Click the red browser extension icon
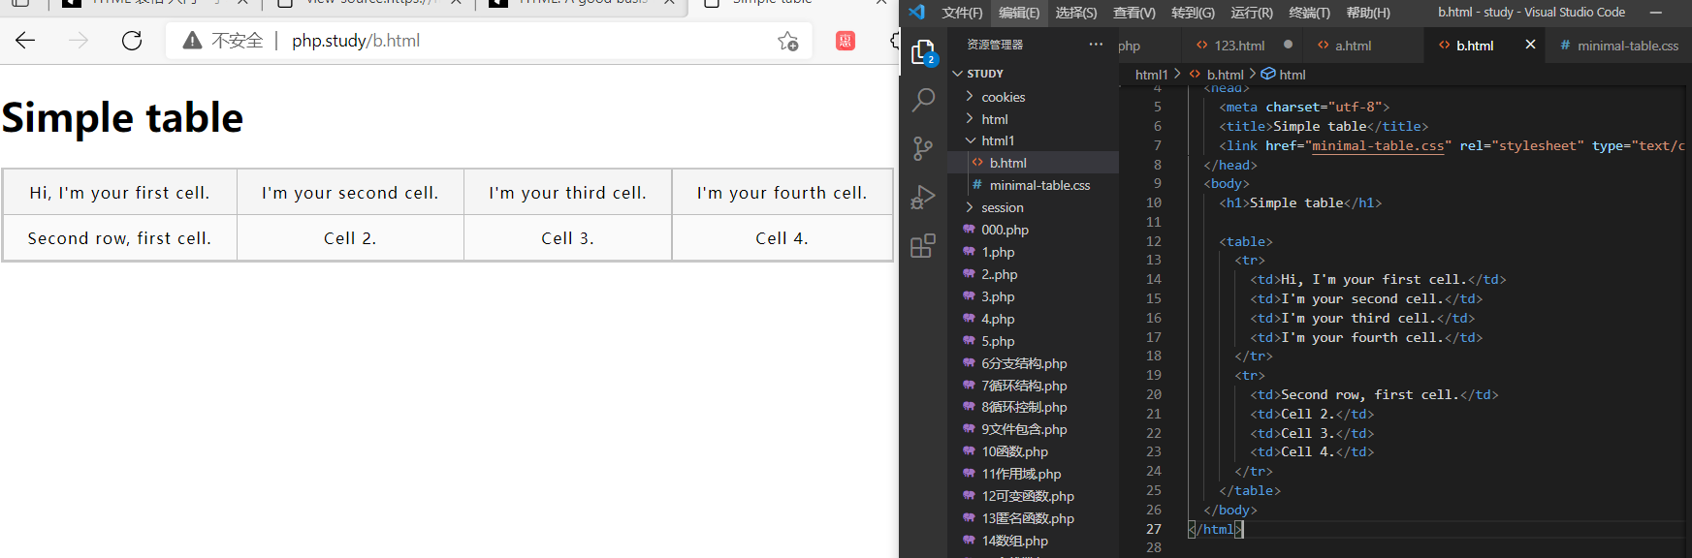Screen dimensions: 1692x558 pyautogui.click(x=846, y=41)
